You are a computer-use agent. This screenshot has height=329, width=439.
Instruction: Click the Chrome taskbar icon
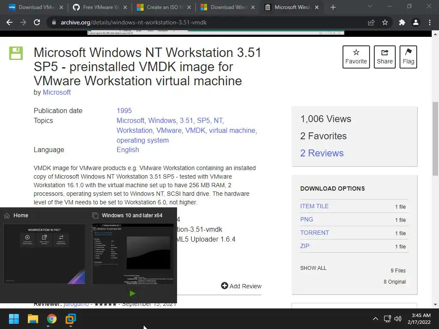coord(52,319)
